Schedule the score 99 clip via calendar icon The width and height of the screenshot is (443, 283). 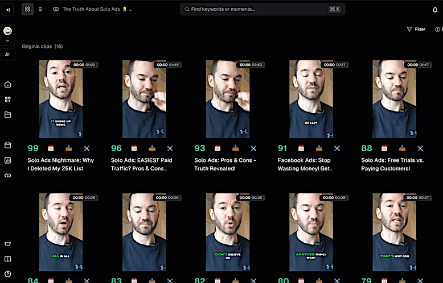pos(51,148)
